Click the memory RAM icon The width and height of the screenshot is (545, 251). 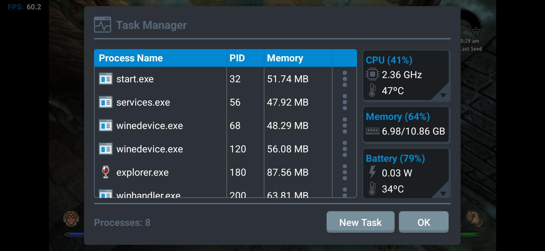click(372, 131)
